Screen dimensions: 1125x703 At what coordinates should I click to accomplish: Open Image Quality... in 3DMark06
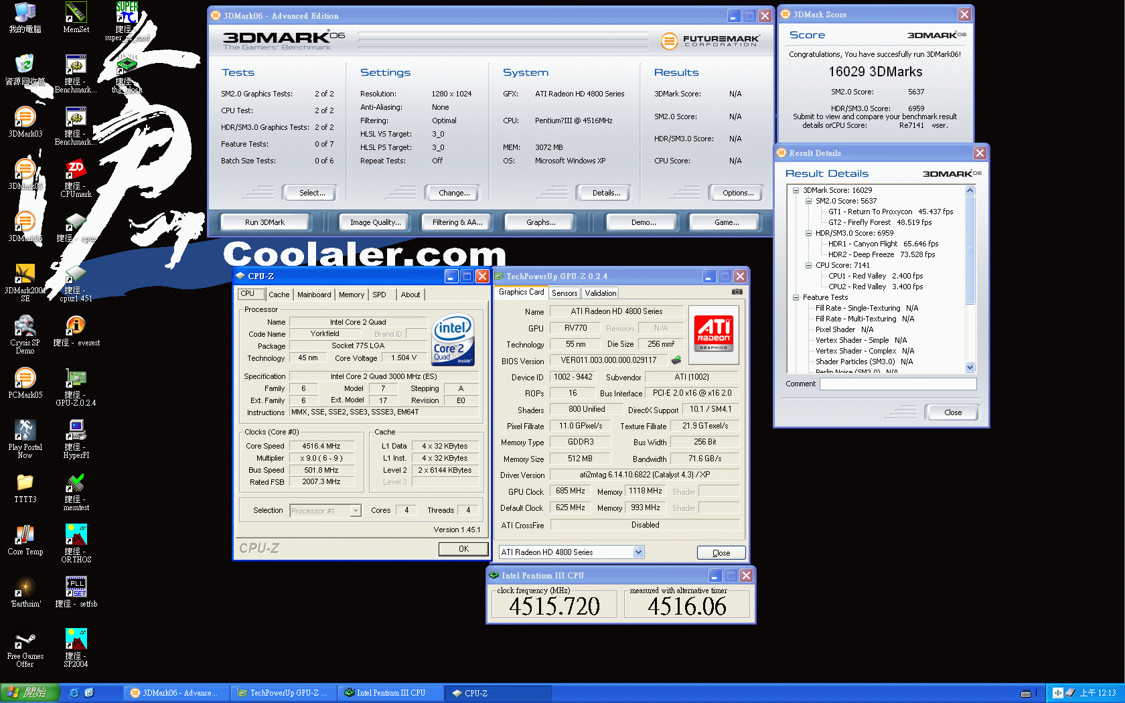pos(375,222)
